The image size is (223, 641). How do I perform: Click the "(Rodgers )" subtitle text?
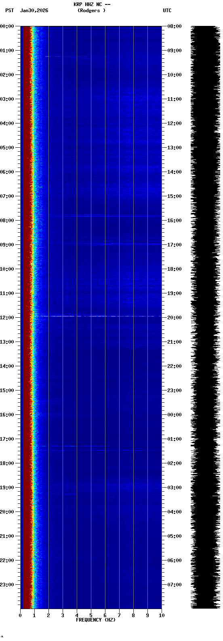click(x=92, y=11)
